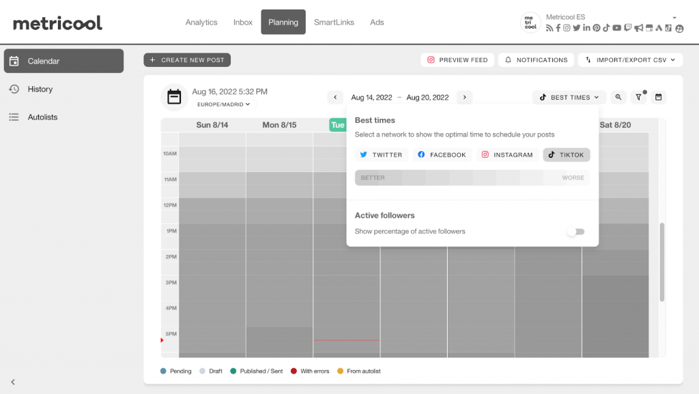Screen dimensions: 699x394
Task: Click the Facebook icon under Metricool ES
Action: [558, 28]
